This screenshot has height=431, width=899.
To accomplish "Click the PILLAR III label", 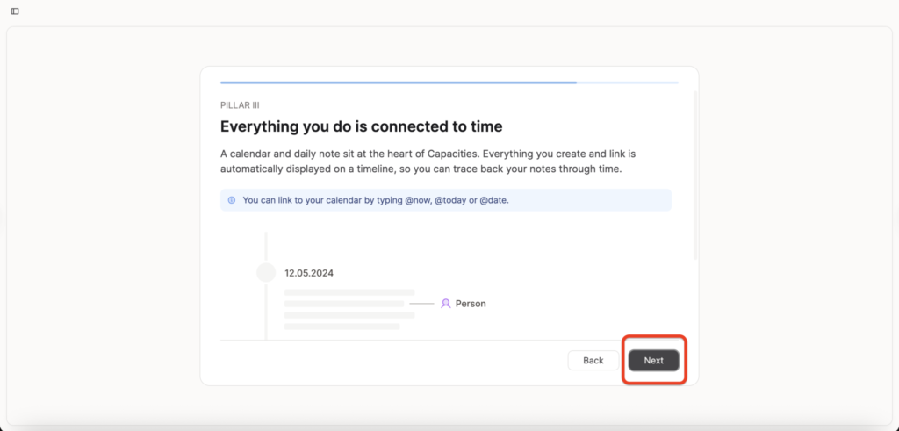I will click(240, 105).
